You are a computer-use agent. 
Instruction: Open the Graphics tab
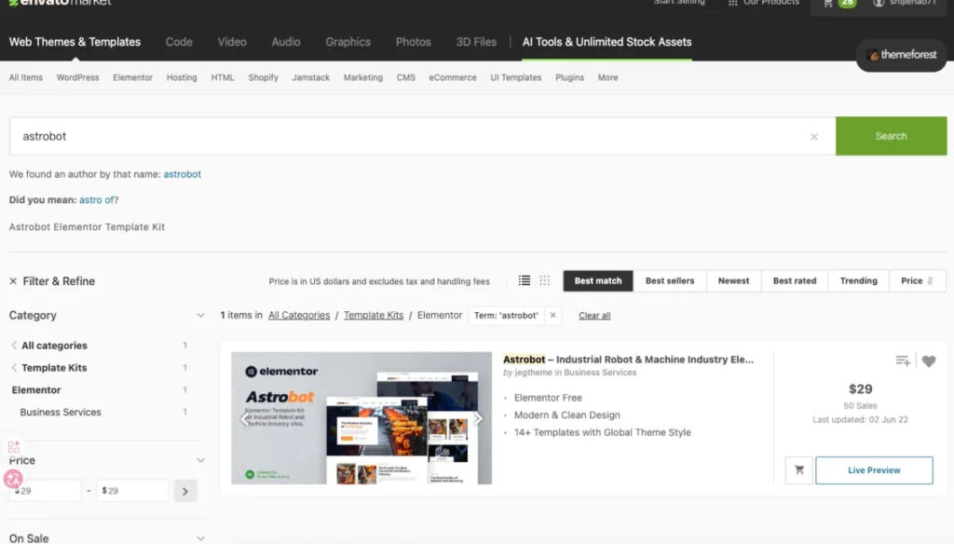click(x=348, y=42)
